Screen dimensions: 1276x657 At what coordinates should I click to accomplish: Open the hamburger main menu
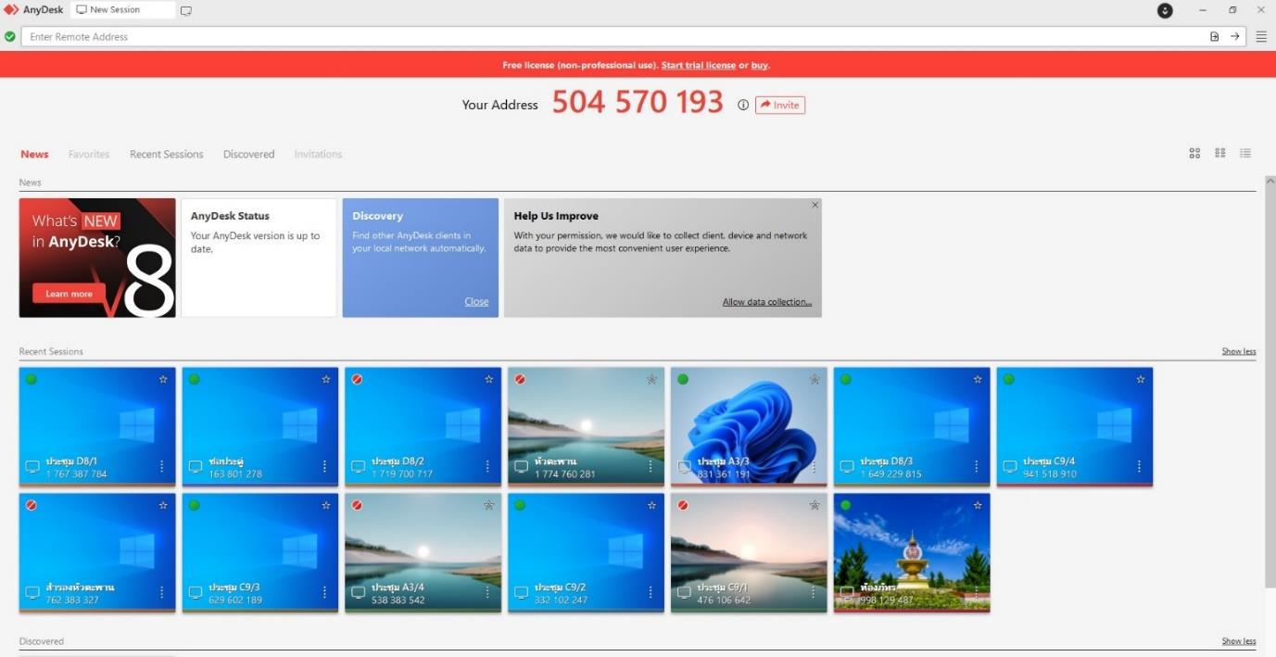pyautogui.click(x=1261, y=37)
